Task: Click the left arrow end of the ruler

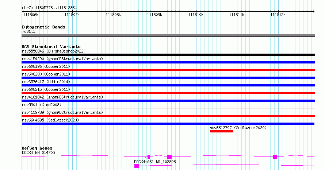Action: 23,12
